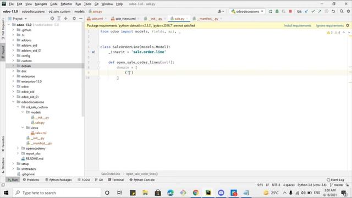Open File Explorer from the taskbar

click(145, 193)
